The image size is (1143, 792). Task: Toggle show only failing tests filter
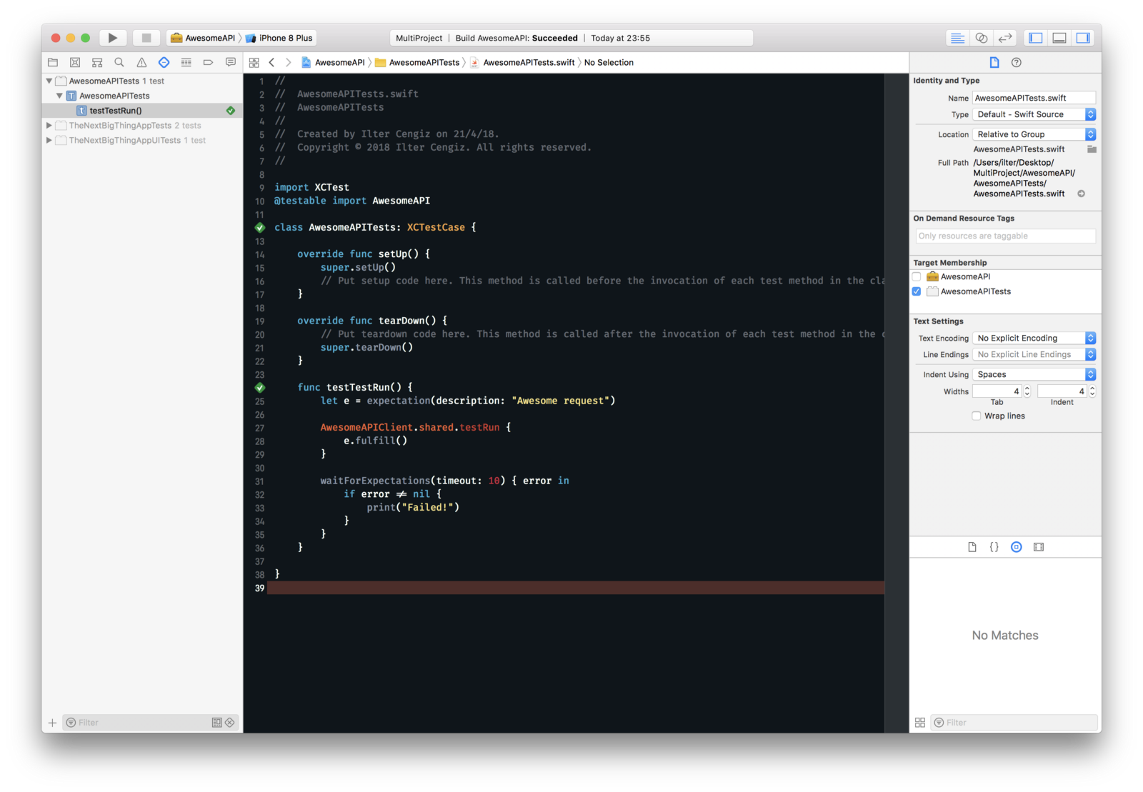(230, 723)
